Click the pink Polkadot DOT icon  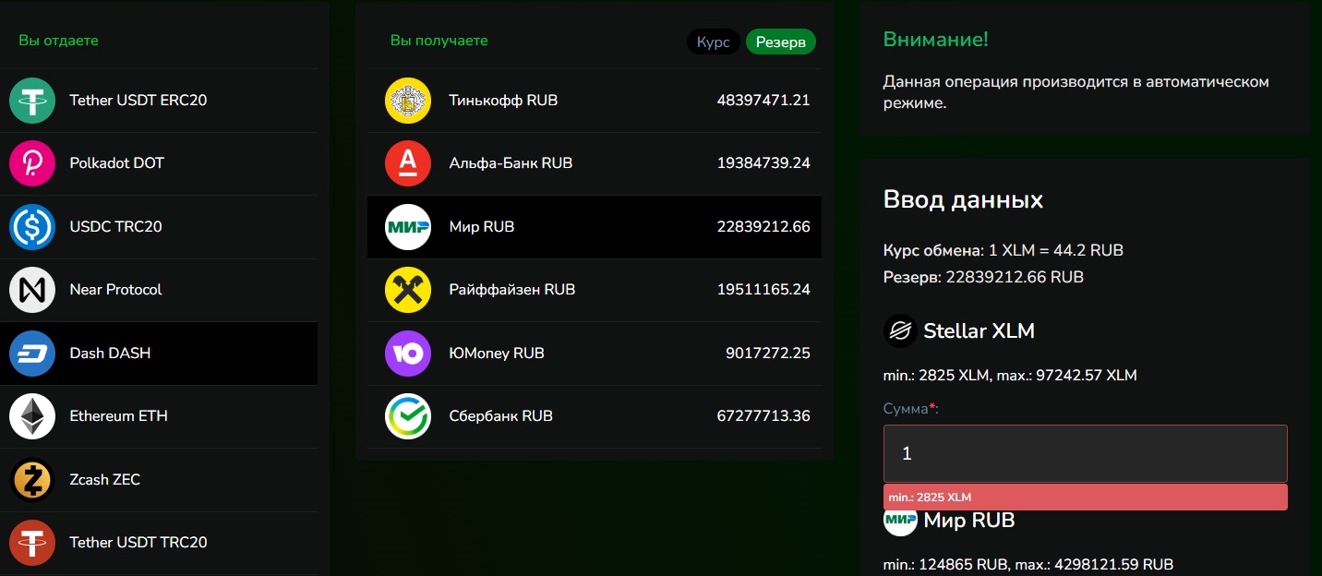(x=32, y=163)
